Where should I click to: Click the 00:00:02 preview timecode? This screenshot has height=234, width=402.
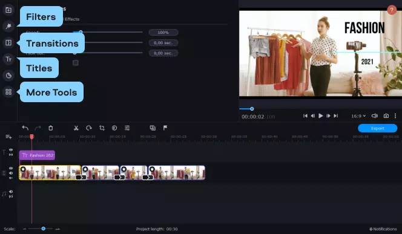pyautogui.click(x=253, y=117)
